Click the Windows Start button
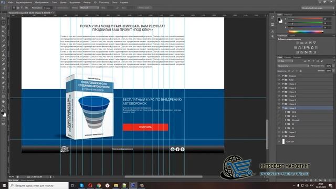Image resolution: width=336 pixels, height=189 pixels. 4,185
